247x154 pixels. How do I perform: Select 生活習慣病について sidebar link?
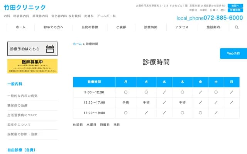pyautogui.click(x=22, y=115)
